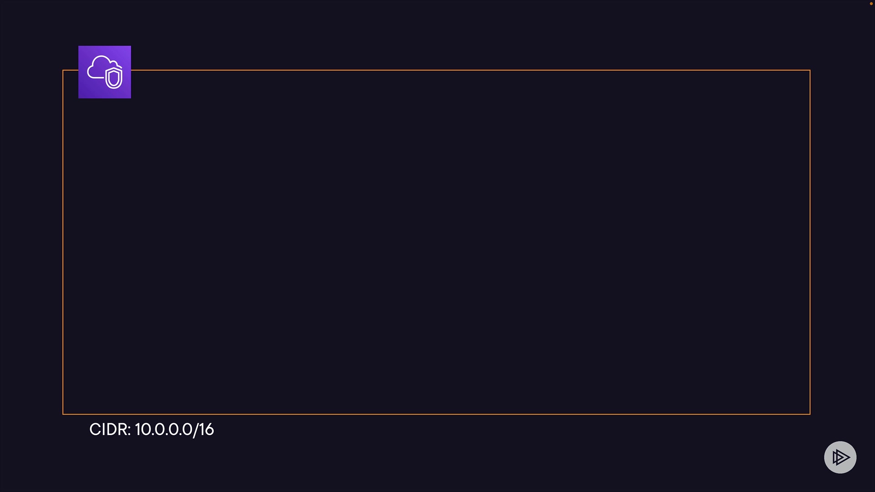Click the /16 prefix length in the CIDR
Image resolution: width=875 pixels, height=492 pixels.
pos(204,430)
